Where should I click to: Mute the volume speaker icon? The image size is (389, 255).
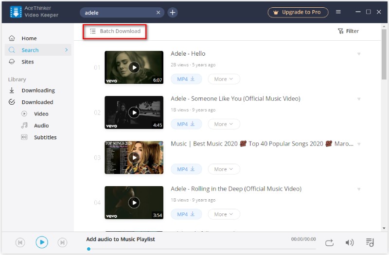349,242
